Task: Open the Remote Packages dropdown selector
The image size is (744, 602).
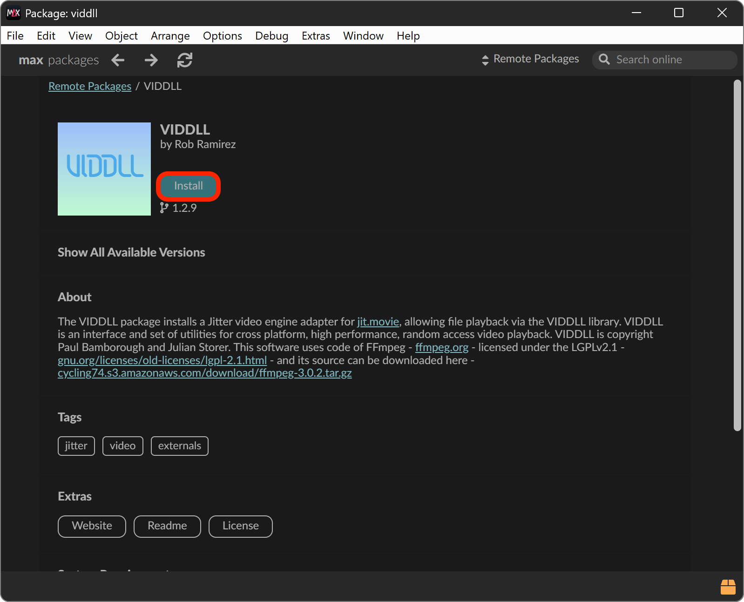Action: [x=530, y=59]
